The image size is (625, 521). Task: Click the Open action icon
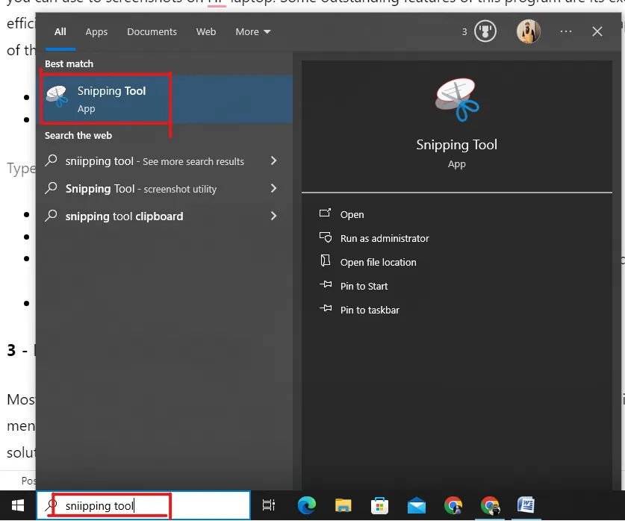coord(326,213)
